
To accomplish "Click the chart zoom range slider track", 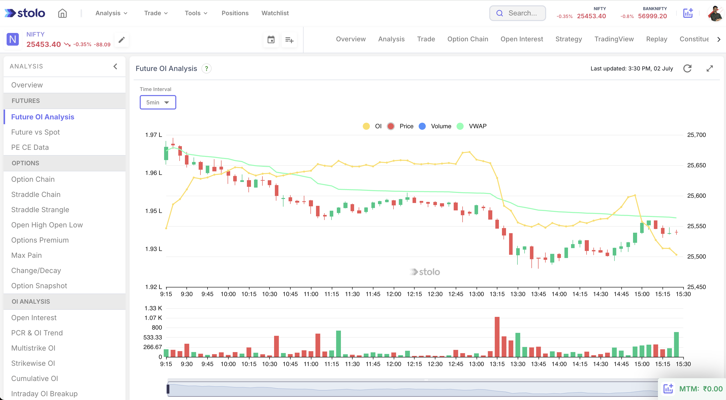I will (413, 389).
